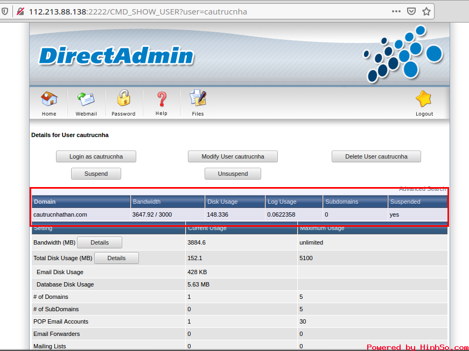This screenshot has width=469, height=351.
Task: Click Details for User cautrucnha heading
Action: click(x=70, y=135)
